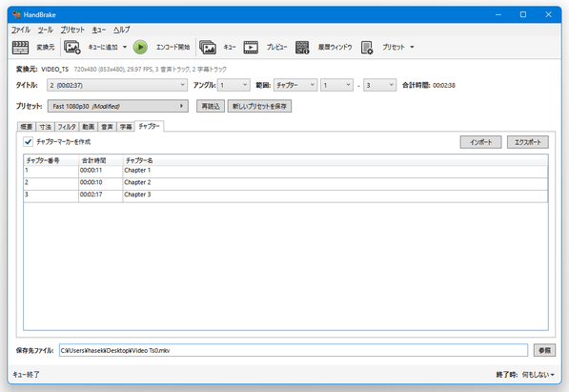
Task: Click the Preview filmstrip icon
Action: tap(251, 48)
